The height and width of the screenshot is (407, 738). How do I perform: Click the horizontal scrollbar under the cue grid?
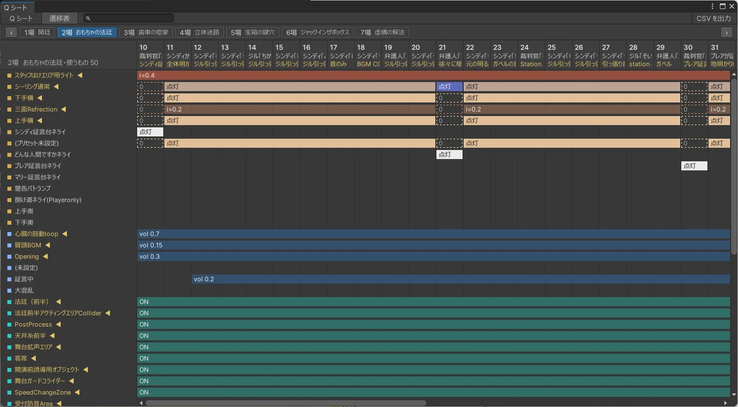pos(286,403)
